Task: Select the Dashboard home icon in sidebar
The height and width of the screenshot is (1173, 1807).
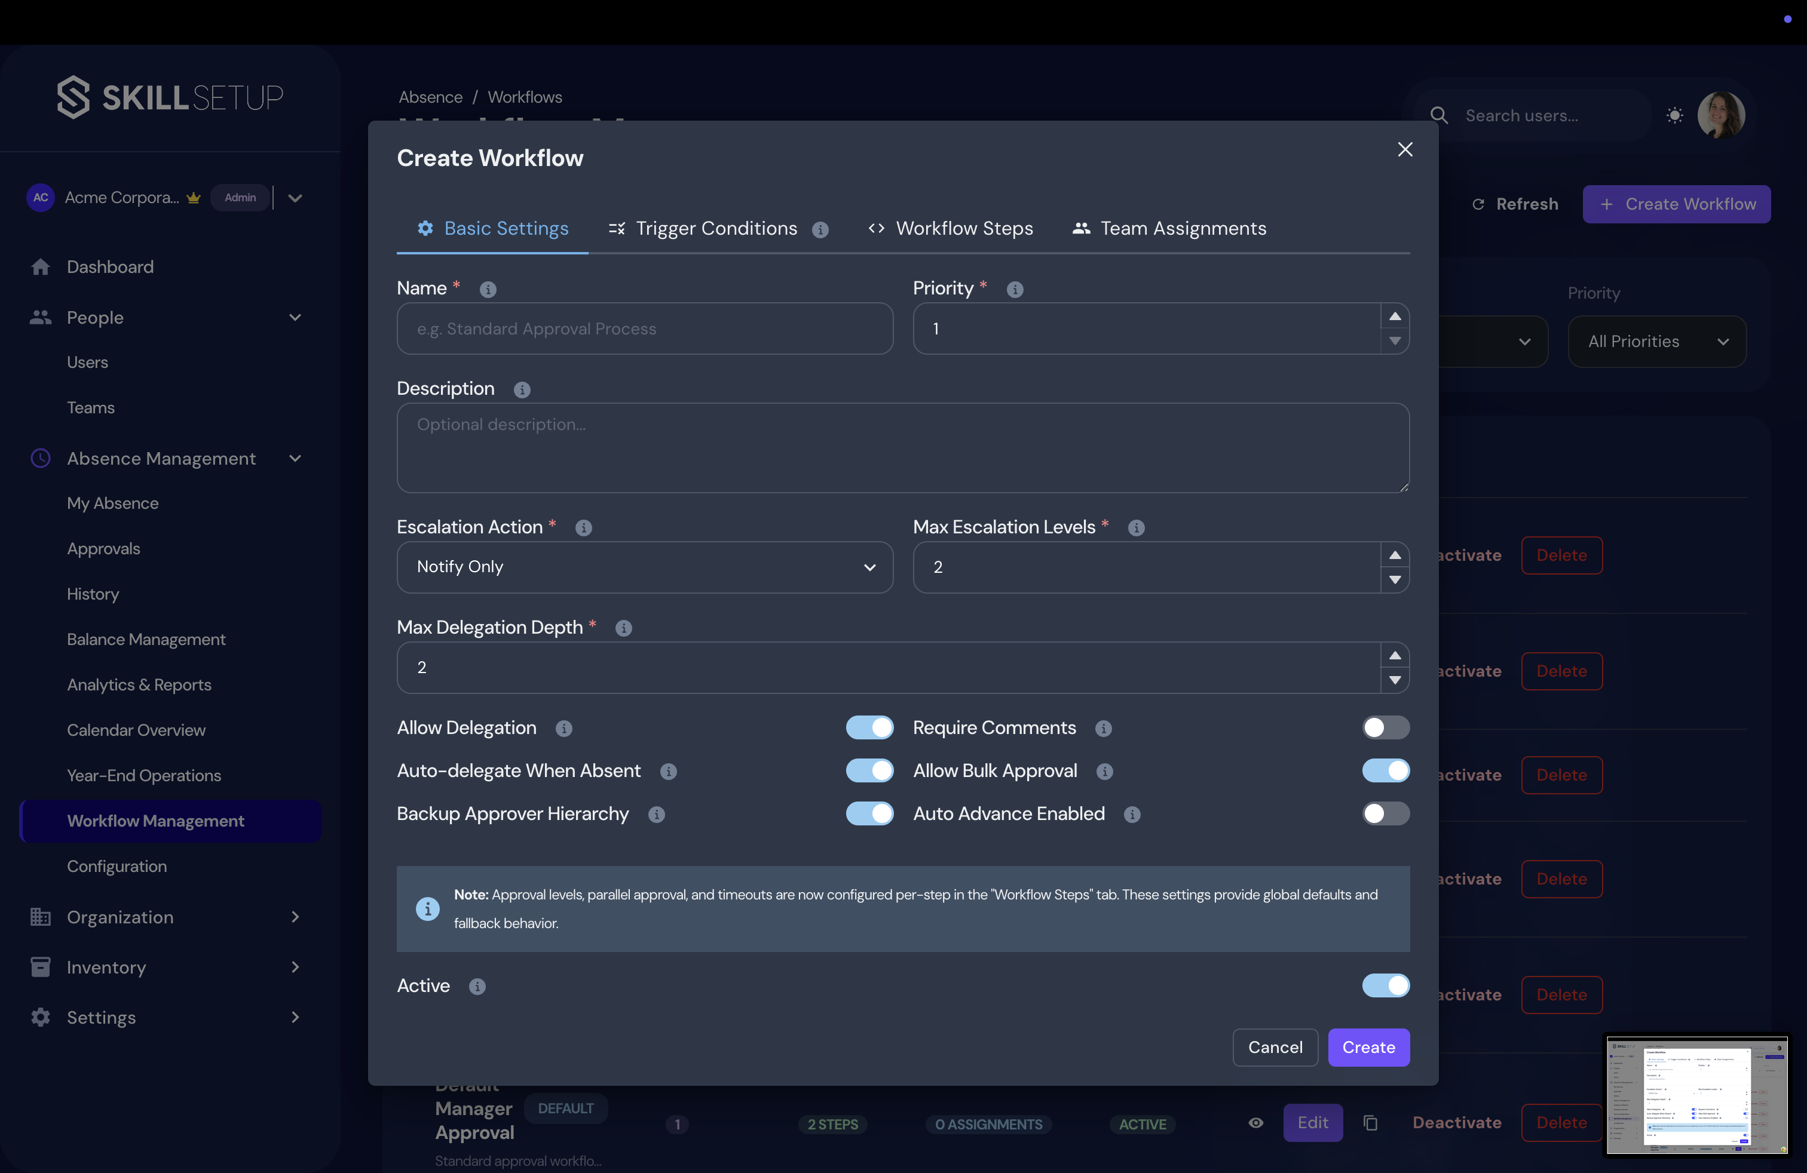Action: pos(40,266)
